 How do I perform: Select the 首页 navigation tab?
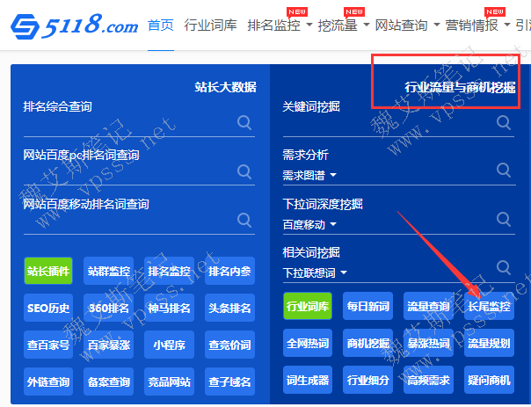click(160, 25)
